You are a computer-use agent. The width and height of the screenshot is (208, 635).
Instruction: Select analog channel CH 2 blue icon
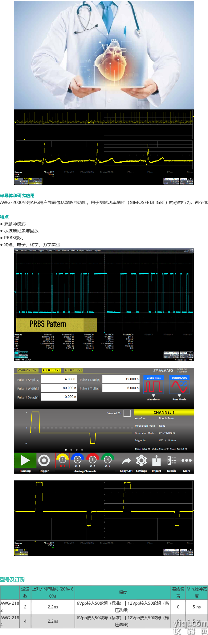pos(78,460)
